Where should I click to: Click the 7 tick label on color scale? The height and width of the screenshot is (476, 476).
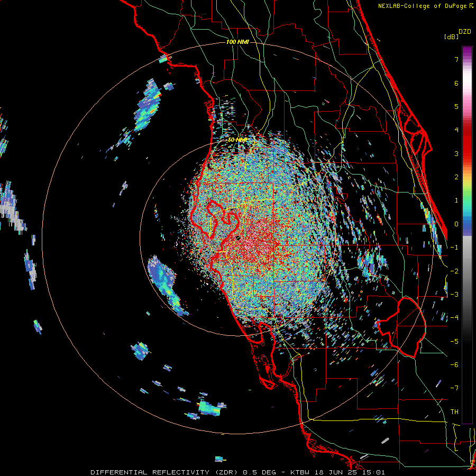click(456, 59)
